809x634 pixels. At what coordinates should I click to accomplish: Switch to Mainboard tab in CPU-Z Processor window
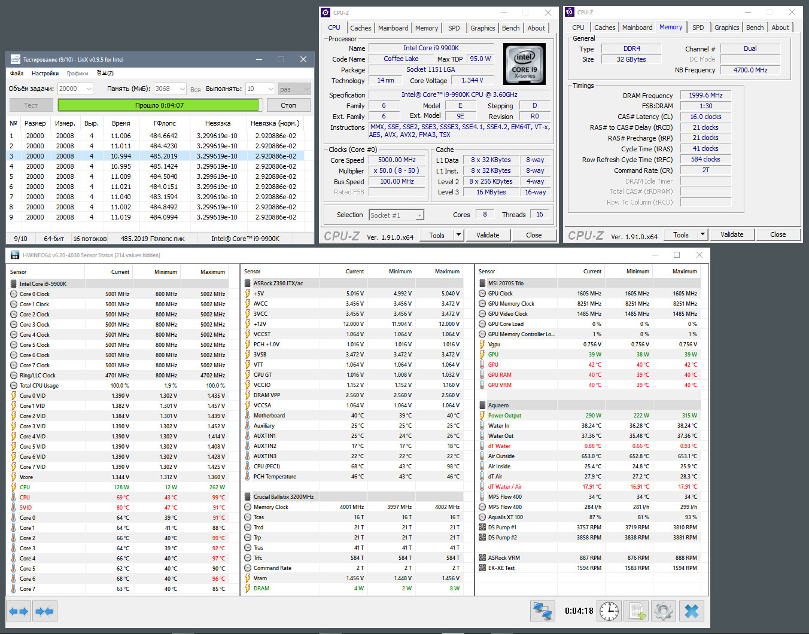(393, 28)
